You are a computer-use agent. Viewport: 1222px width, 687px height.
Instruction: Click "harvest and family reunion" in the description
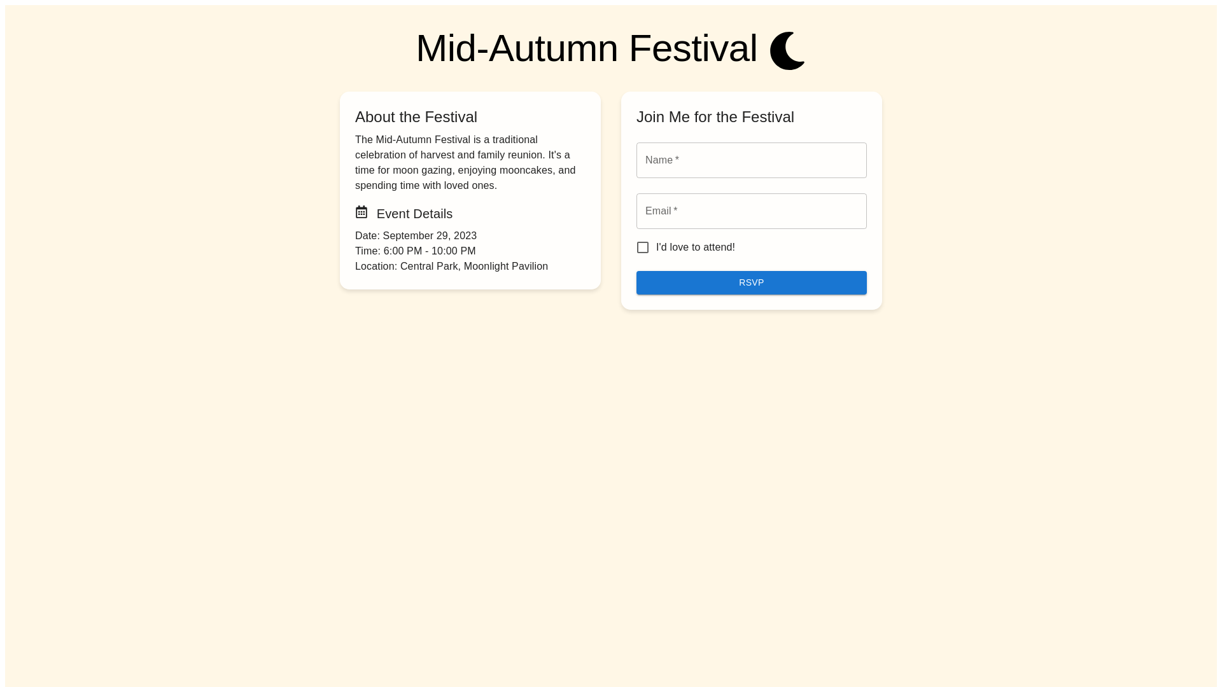482,155
